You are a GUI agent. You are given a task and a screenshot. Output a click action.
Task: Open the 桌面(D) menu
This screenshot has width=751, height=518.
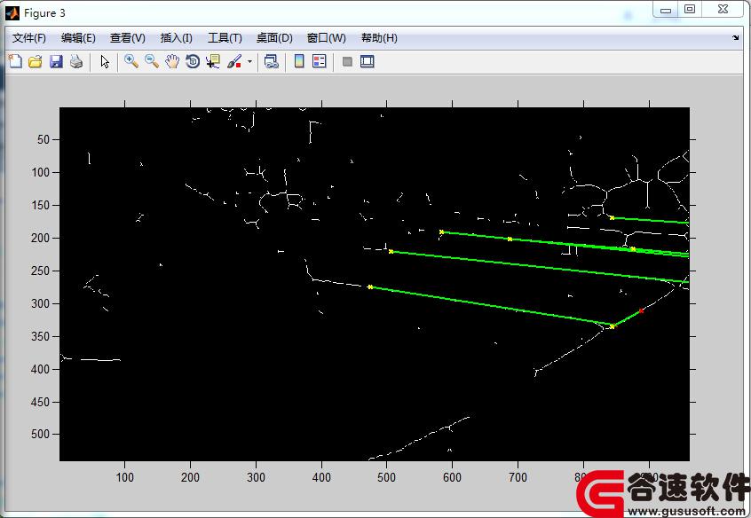point(274,38)
